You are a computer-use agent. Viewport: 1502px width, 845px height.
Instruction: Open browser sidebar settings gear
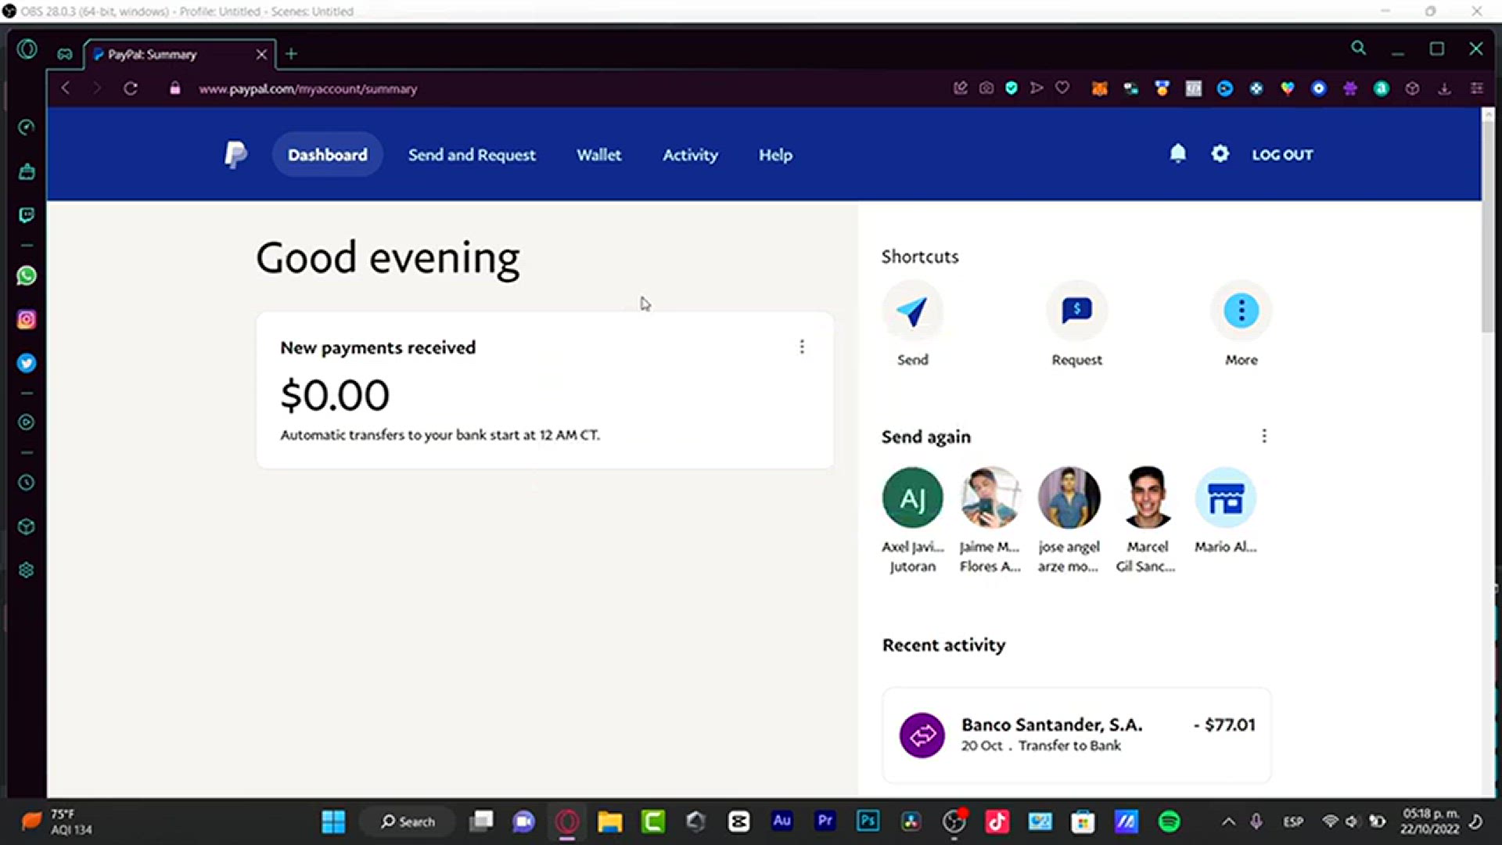click(x=27, y=570)
